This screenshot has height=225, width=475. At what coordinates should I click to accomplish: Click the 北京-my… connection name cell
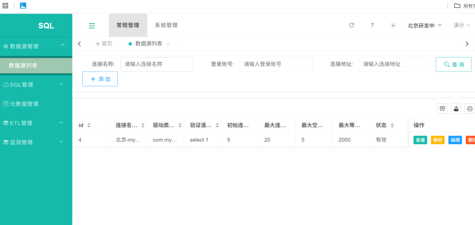(128, 140)
